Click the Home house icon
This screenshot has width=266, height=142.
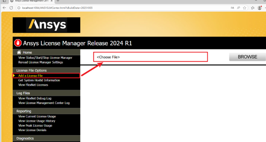19,52
